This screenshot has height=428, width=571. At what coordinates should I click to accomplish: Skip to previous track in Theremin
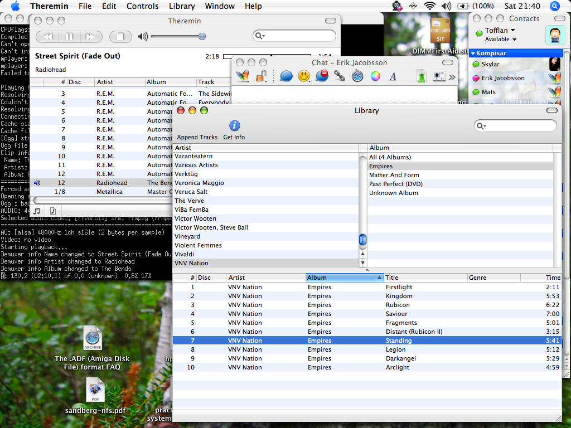pyautogui.click(x=48, y=36)
